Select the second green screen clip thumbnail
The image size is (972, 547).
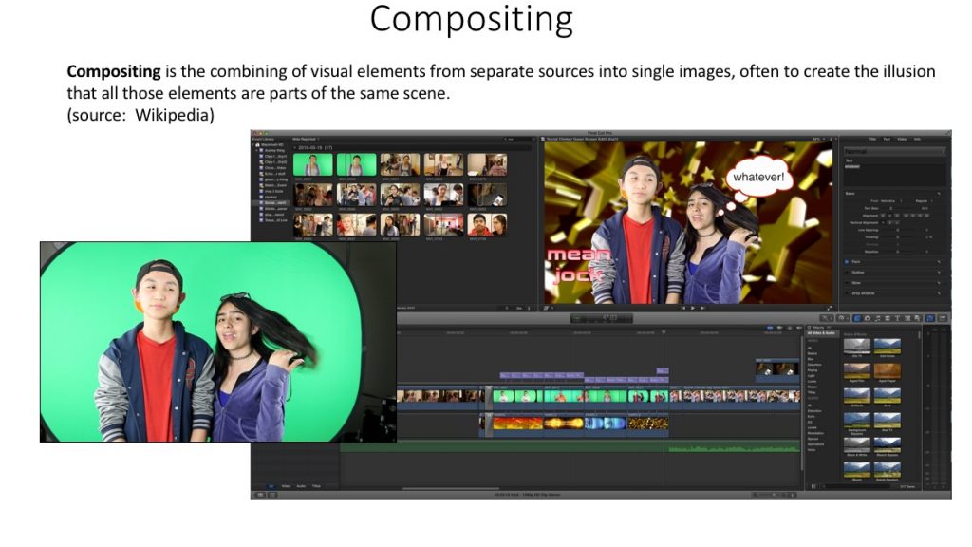357,165
